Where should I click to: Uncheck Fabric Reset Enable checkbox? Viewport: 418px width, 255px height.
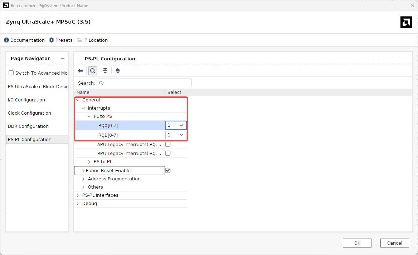(x=168, y=171)
